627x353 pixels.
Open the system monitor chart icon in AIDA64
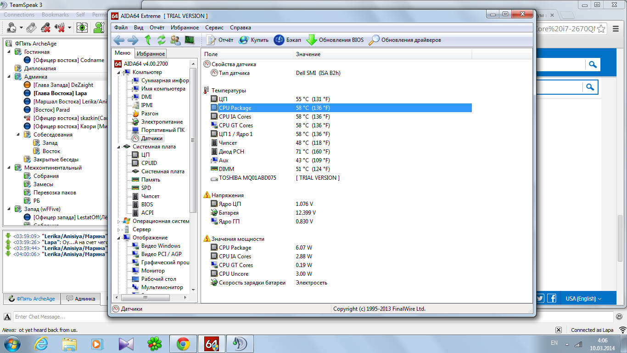[x=189, y=40]
